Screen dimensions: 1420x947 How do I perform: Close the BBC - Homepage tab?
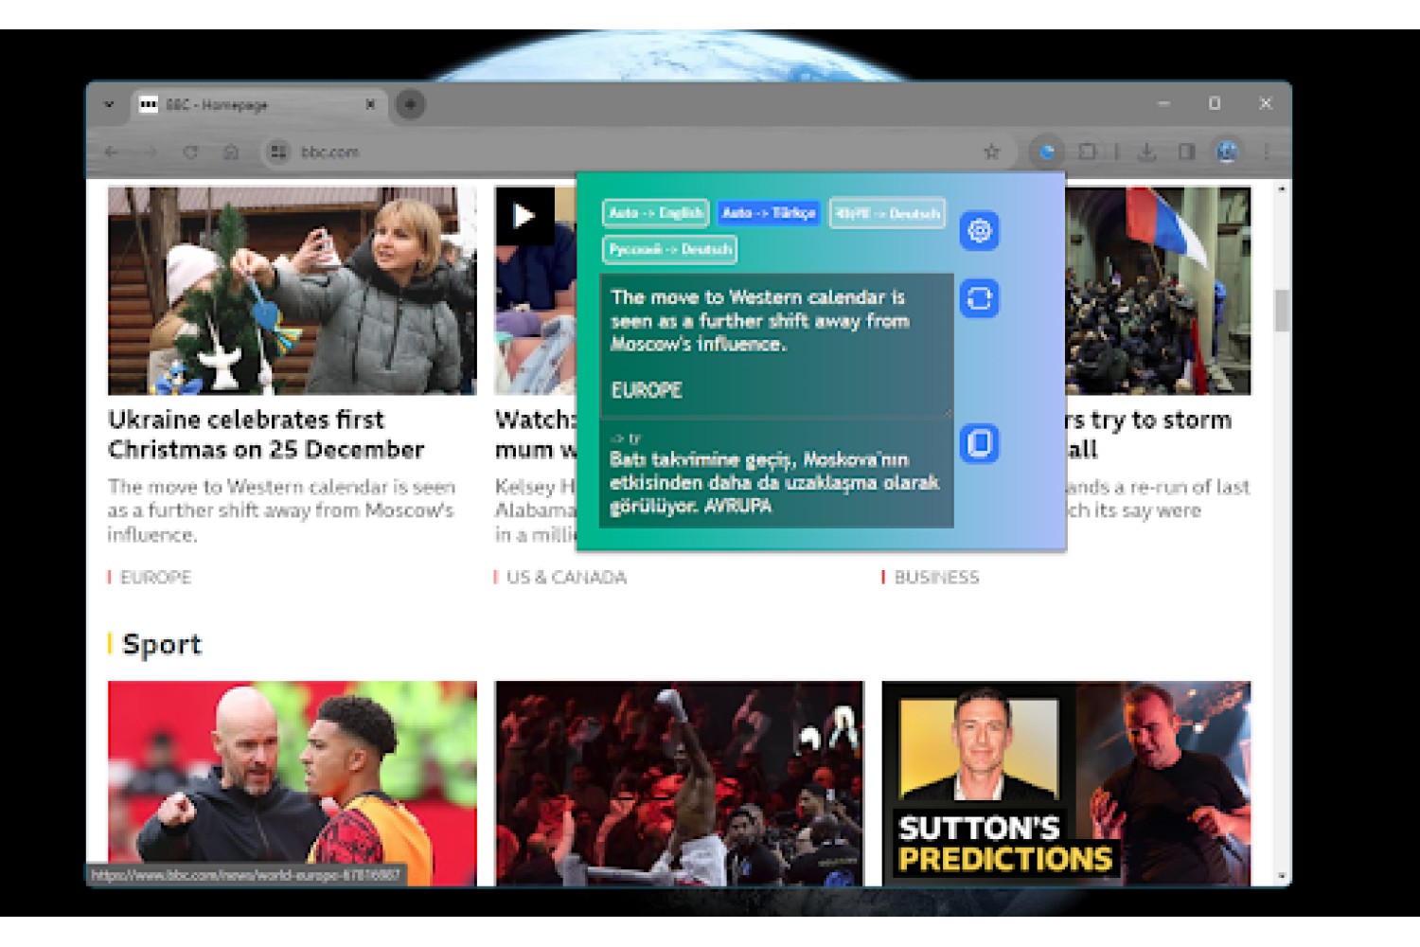pyautogui.click(x=370, y=104)
